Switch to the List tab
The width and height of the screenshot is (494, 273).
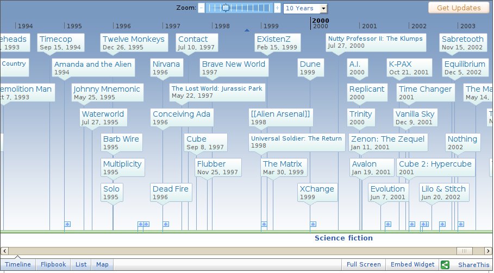click(x=81, y=264)
